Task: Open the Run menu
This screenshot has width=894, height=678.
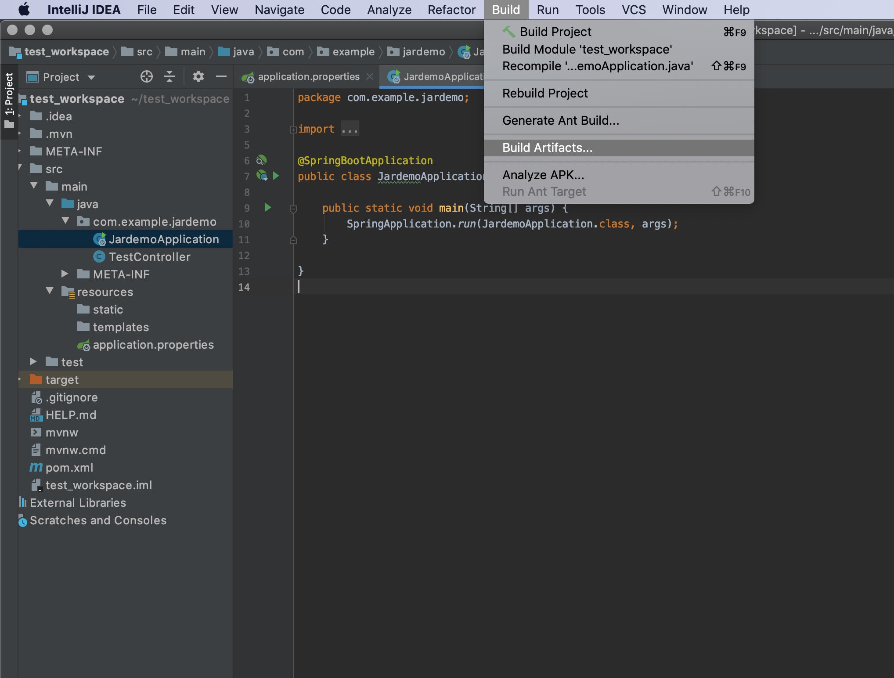Action: (x=548, y=10)
